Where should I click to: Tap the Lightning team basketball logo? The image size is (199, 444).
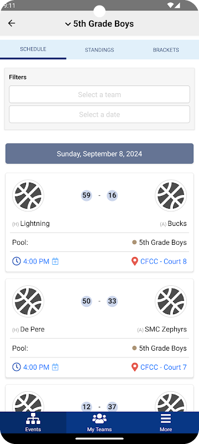tap(28, 195)
